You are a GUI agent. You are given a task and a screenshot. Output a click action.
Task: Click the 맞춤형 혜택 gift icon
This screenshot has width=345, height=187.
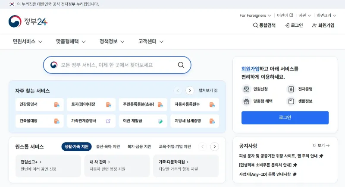(246, 101)
